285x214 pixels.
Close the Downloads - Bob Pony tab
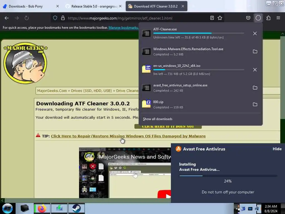tap(57, 6)
